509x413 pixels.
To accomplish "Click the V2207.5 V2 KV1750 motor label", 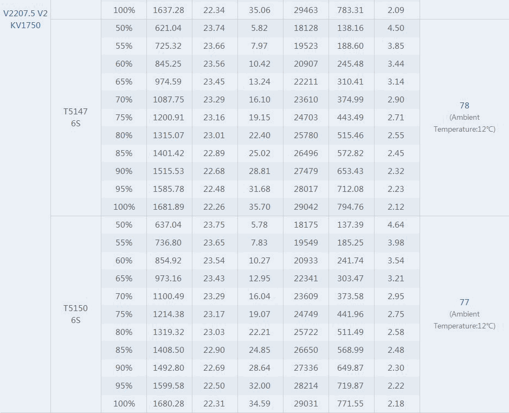I will pos(25,19).
